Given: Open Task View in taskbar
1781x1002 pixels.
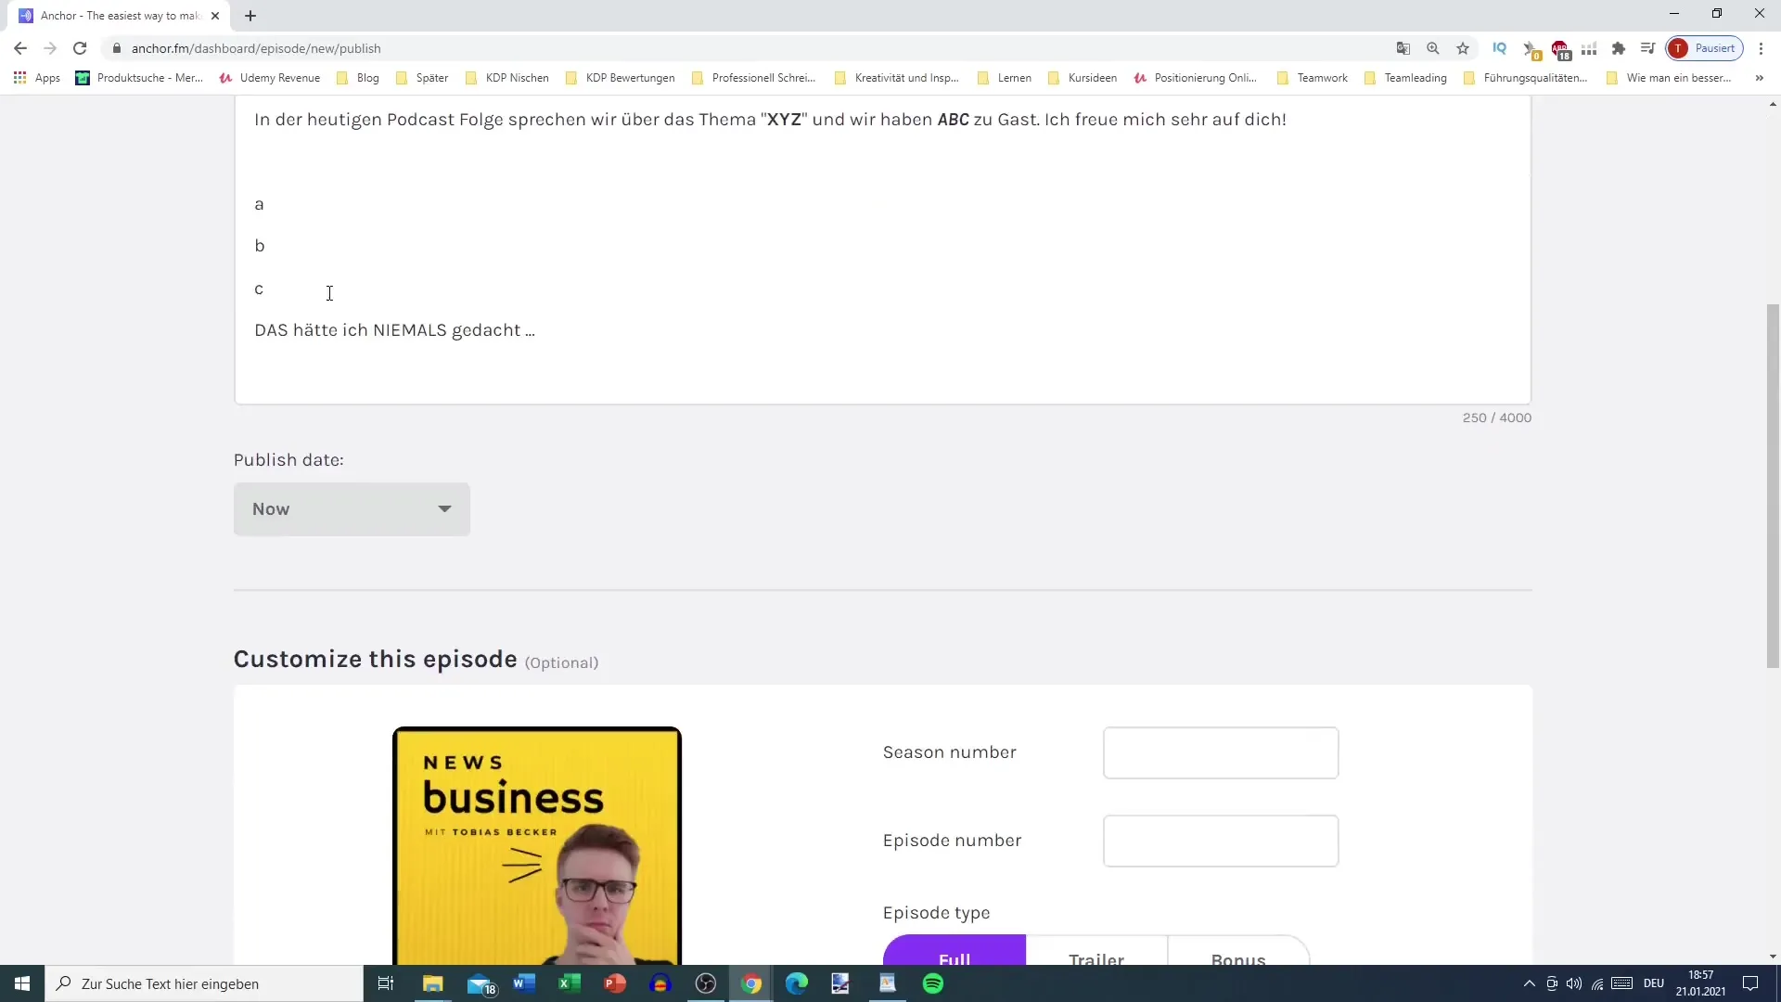Looking at the screenshot, I should pos(386,983).
